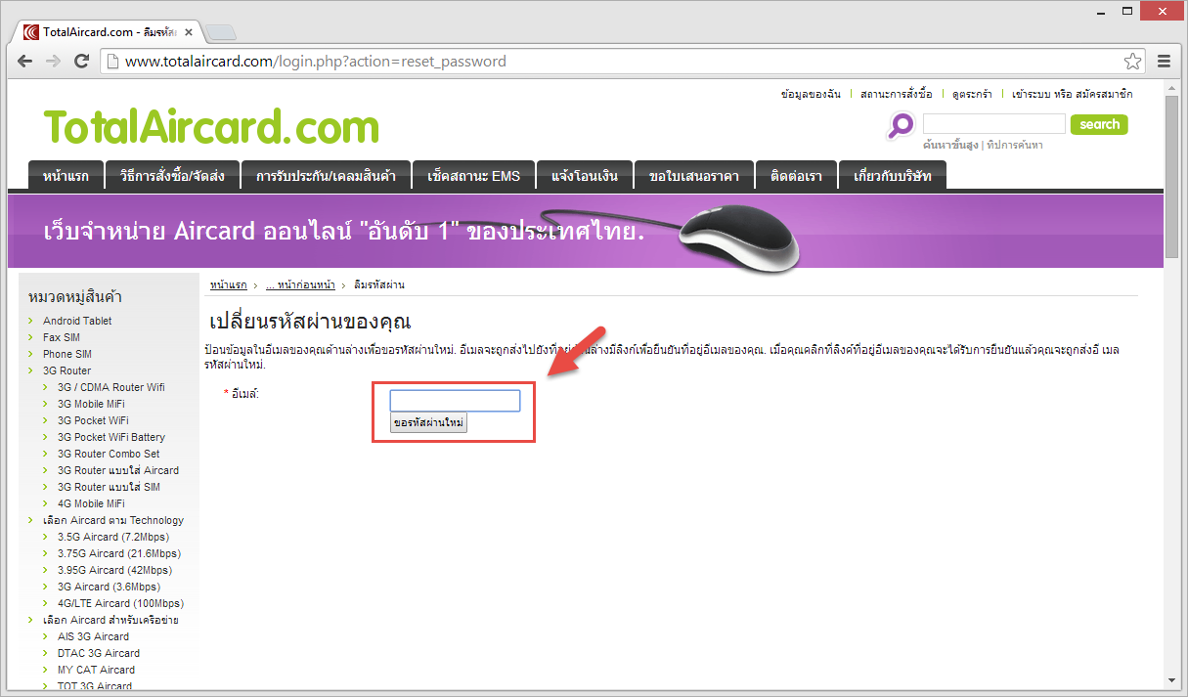
Task: Open the Android Tablet category
Action: click(x=77, y=321)
